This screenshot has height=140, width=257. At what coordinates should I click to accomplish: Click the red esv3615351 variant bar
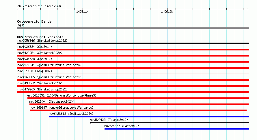tap(138, 98)
